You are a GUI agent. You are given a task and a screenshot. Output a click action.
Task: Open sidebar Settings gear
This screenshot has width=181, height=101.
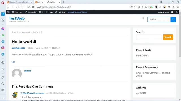tap(3, 90)
